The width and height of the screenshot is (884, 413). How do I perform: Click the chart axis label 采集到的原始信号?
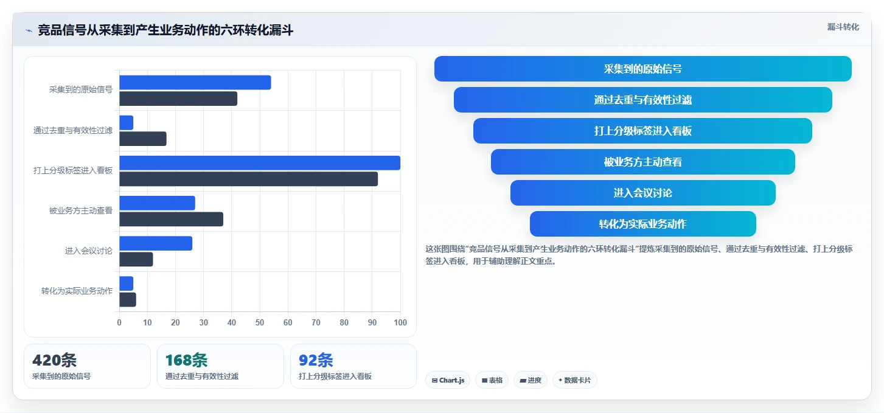pyautogui.click(x=81, y=90)
